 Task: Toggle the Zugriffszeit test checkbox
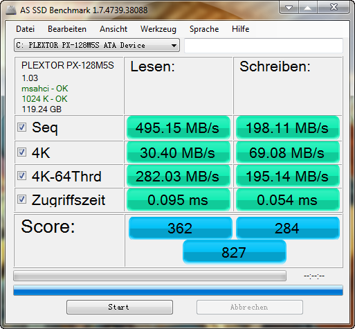coord(22,199)
